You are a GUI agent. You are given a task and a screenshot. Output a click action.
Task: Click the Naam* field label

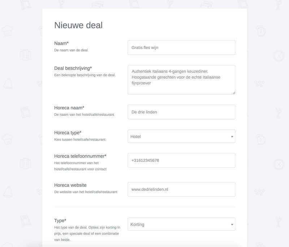pyautogui.click(x=61, y=43)
